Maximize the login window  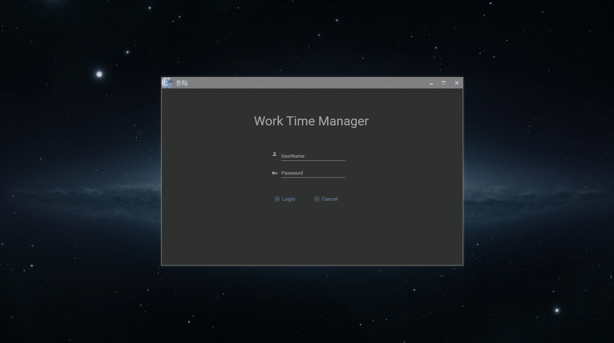pos(444,83)
